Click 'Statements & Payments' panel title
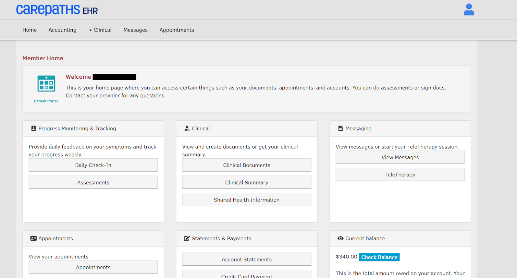517x278 pixels. pyautogui.click(x=221, y=238)
